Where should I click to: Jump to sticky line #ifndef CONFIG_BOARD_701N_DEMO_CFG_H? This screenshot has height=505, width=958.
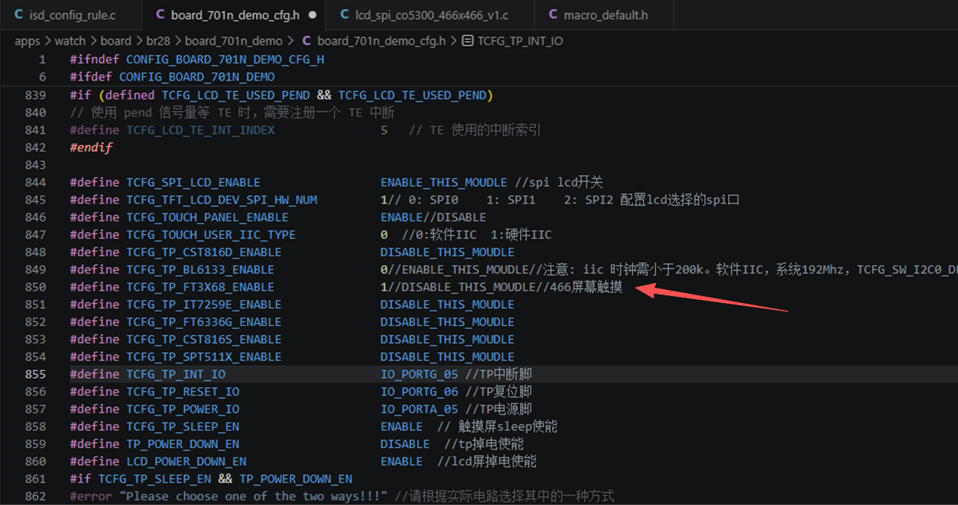click(x=197, y=60)
